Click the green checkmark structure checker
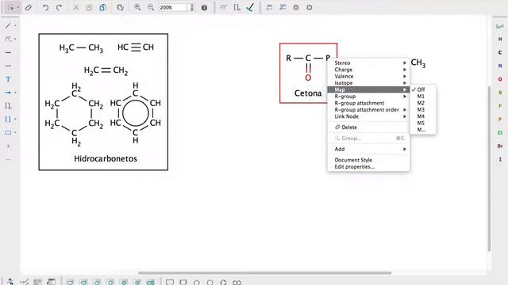 click(x=250, y=7)
